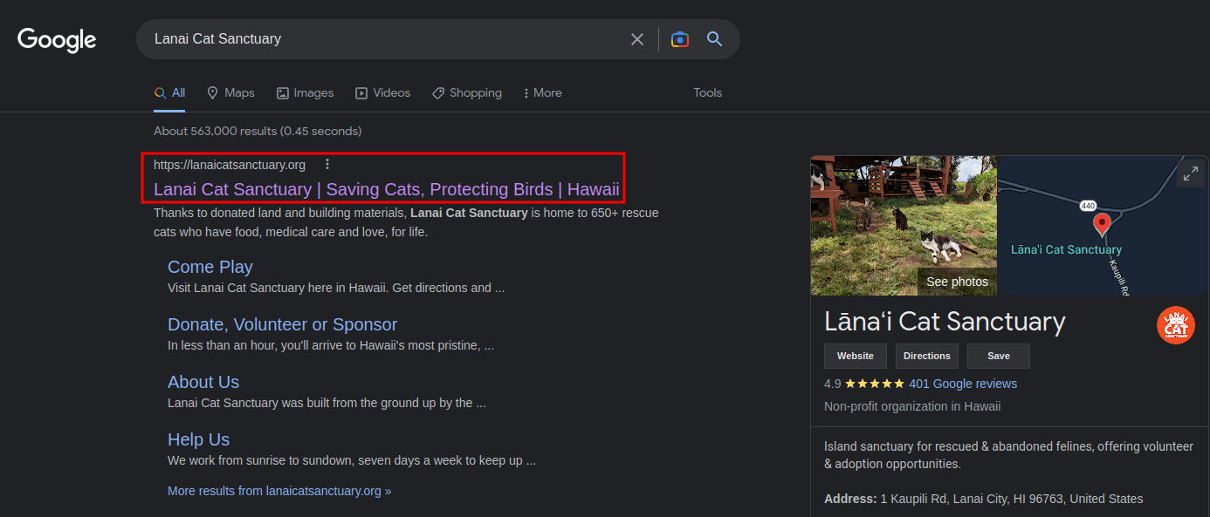The image size is (1210, 517).
Task: Open the cat sanctuary photo thumbnail
Action: pos(904,226)
